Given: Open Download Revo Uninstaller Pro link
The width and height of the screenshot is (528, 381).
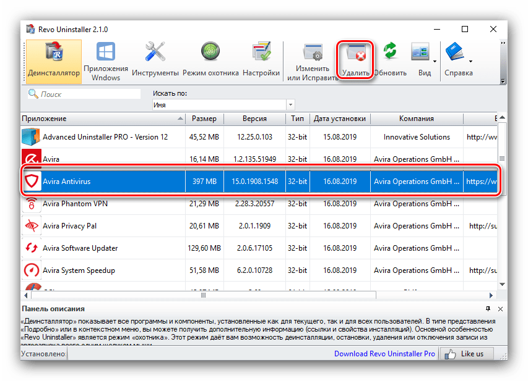Looking at the screenshot, I should click(x=384, y=354).
